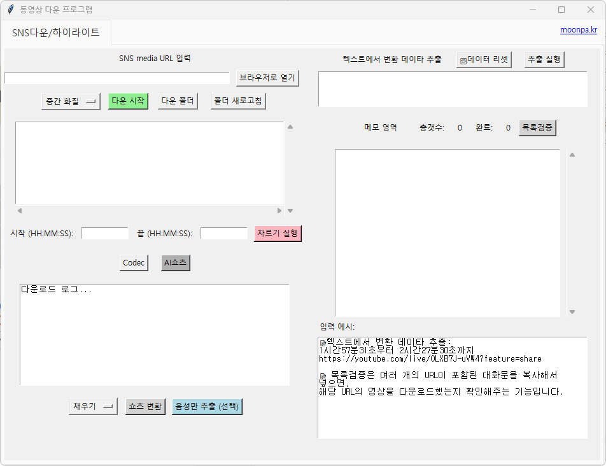Close the 동영상 다운 프로그램 window
606x466 pixels.
click(591, 10)
